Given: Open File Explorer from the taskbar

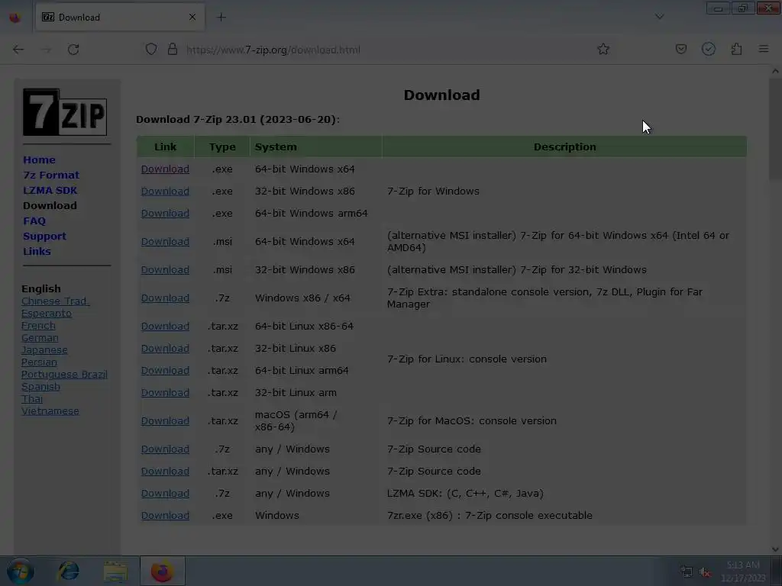Looking at the screenshot, I should coord(116,572).
